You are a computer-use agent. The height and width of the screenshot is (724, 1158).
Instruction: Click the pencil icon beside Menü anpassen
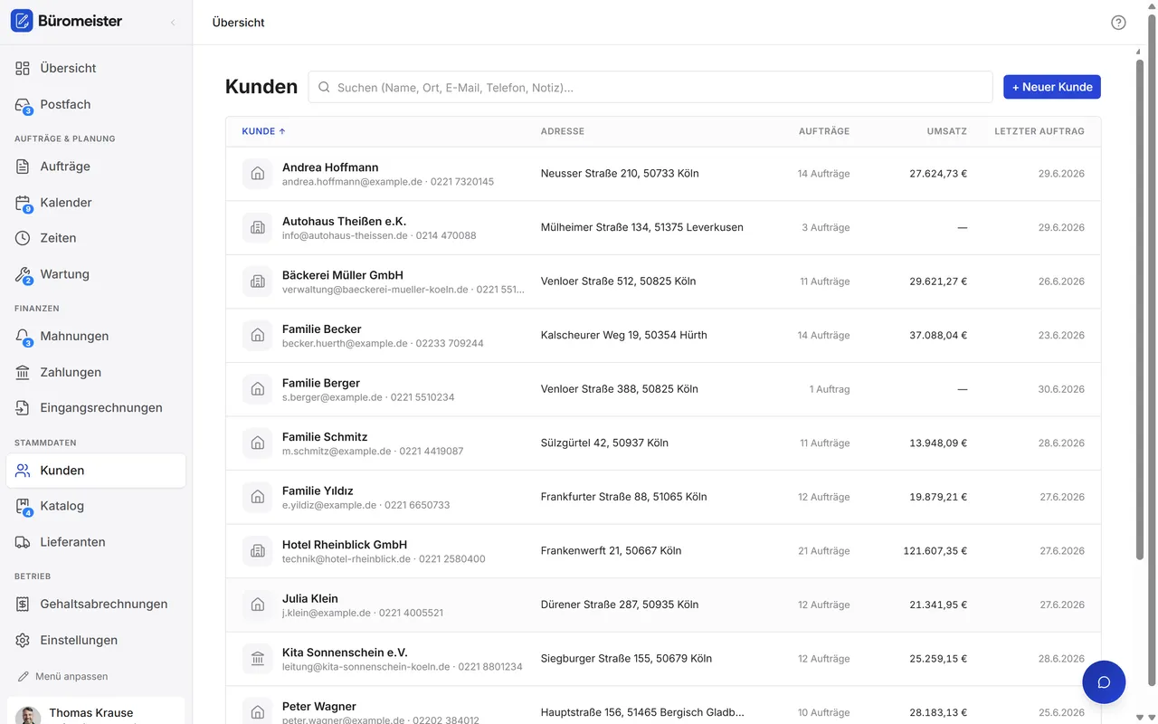[24, 676]
